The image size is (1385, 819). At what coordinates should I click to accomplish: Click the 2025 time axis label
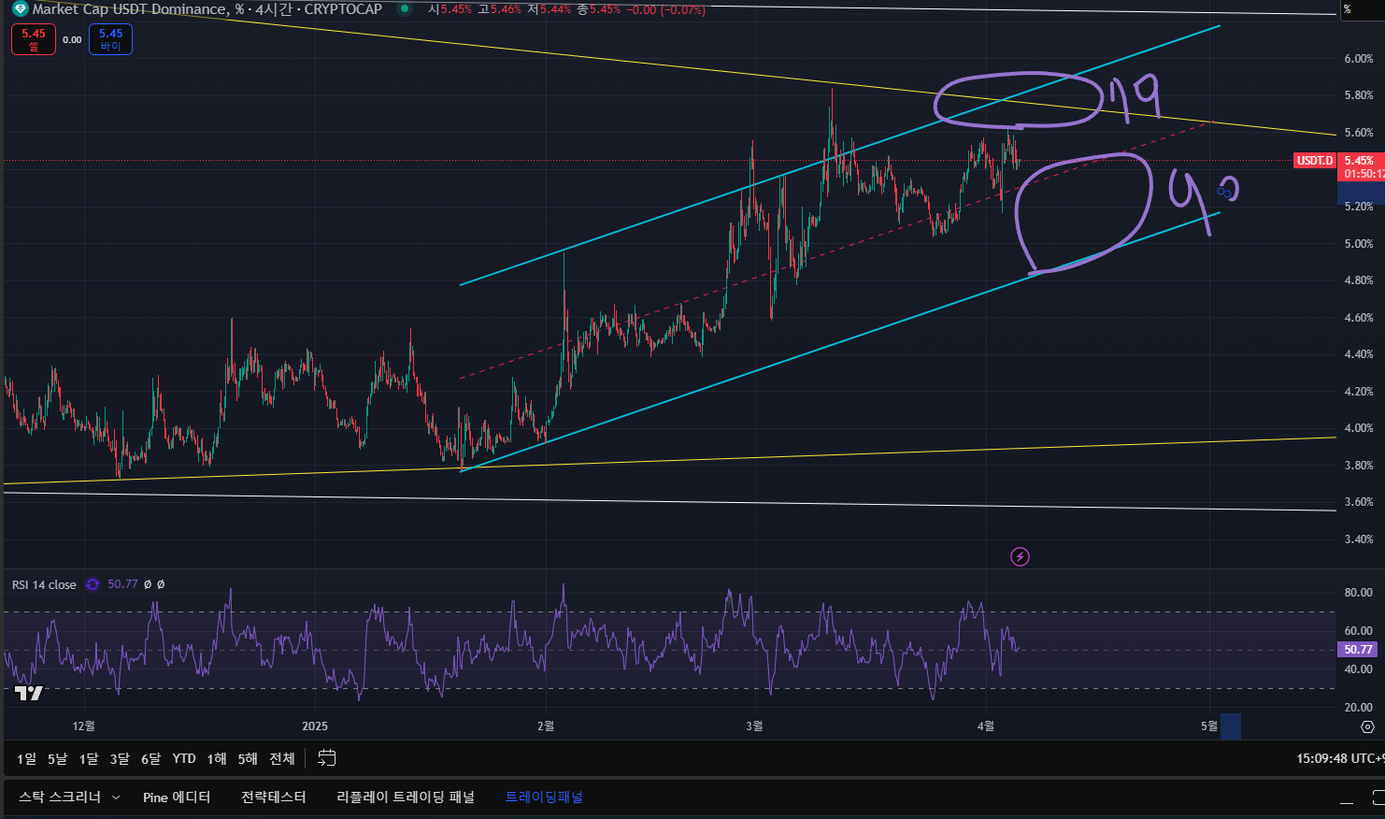[x=315, y=726]
